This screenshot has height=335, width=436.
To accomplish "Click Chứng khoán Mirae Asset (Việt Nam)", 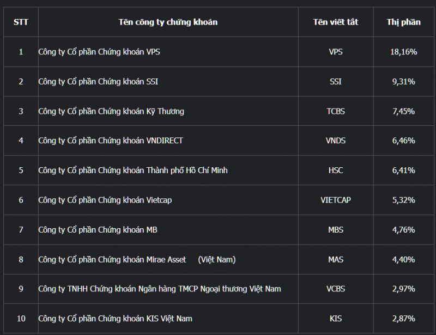I will coord(137,259).
